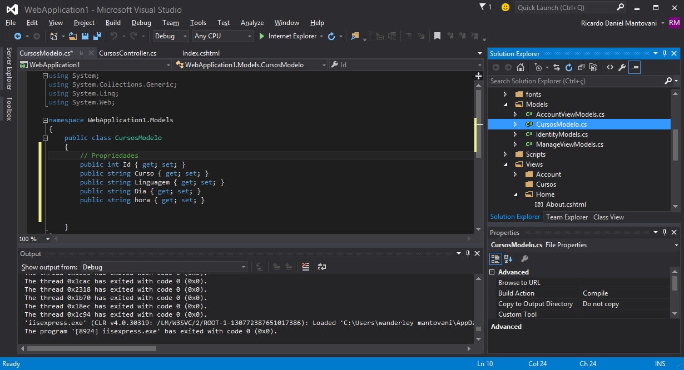Expand the fonts folder in Solution Explorer
Image resolution: width=684 pixels, height=370 pixels.
505,94
